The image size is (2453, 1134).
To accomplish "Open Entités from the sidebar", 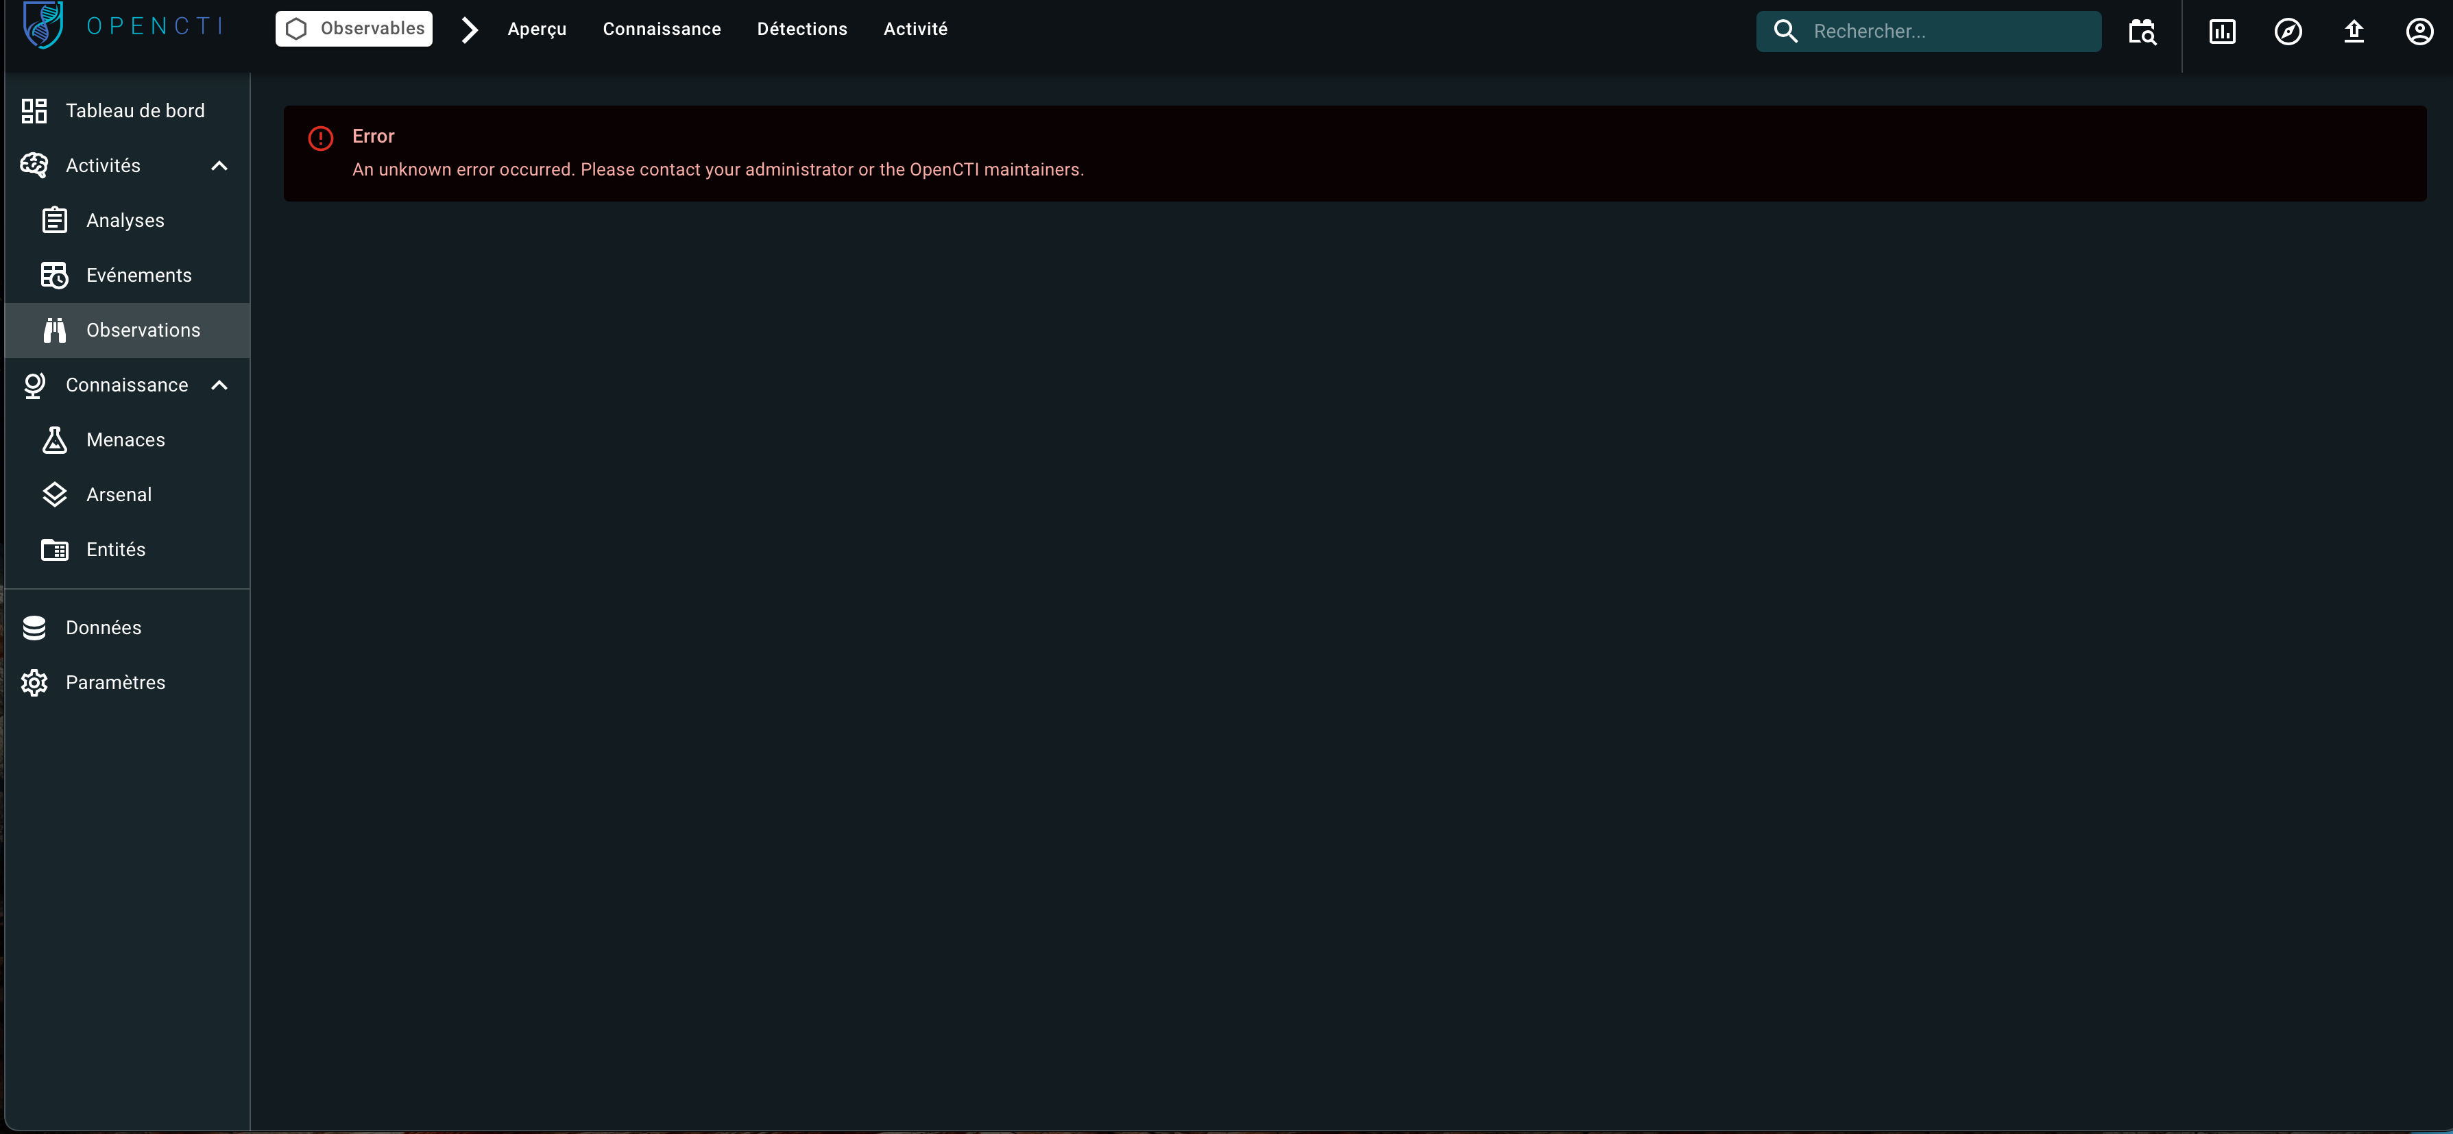I will tap(116, 549).
